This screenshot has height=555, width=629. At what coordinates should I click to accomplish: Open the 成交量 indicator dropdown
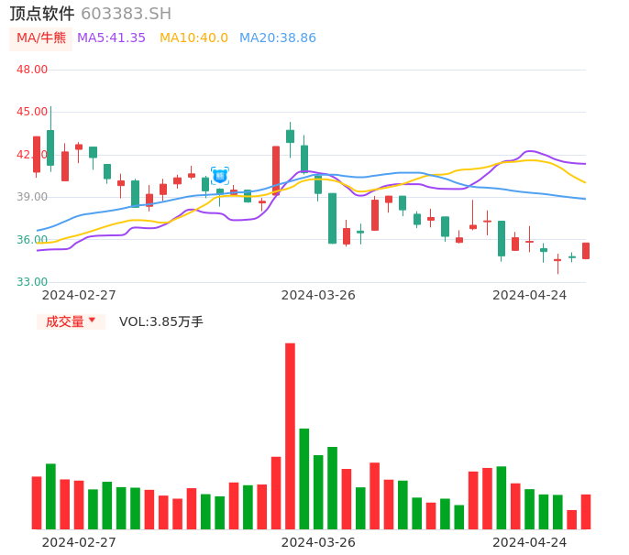(x=71, y=321)
